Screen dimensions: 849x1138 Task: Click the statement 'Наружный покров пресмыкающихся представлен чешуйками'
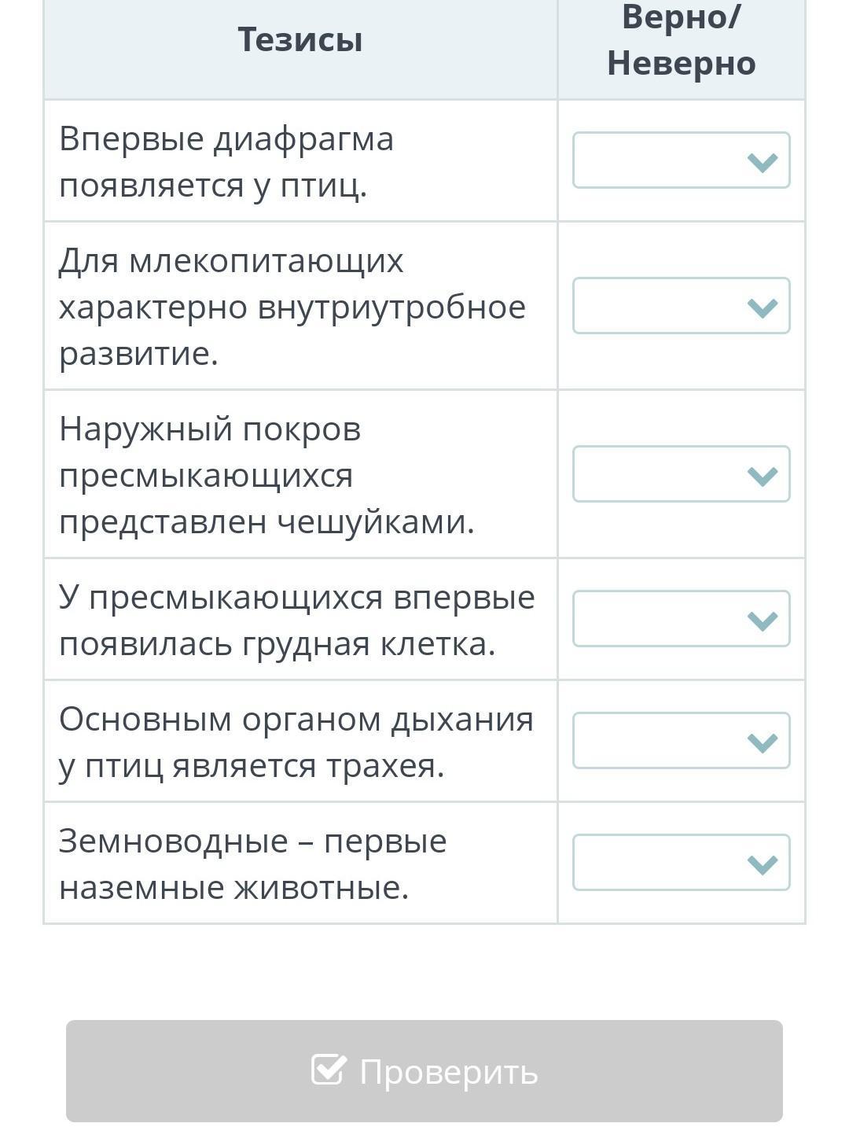[x=266, y=475]
